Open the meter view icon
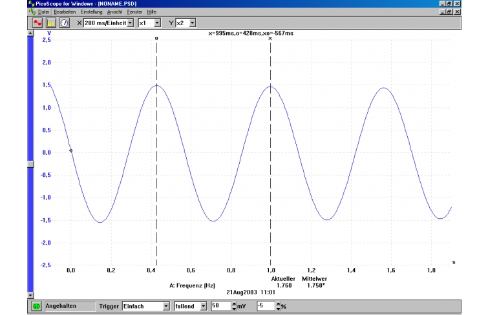This screenshot has height=315, width=488. click(64, 23)
